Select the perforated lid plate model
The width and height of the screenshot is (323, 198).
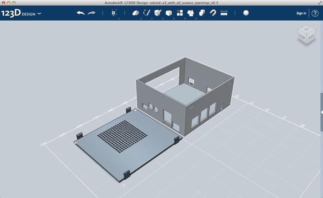coord(128,145)
